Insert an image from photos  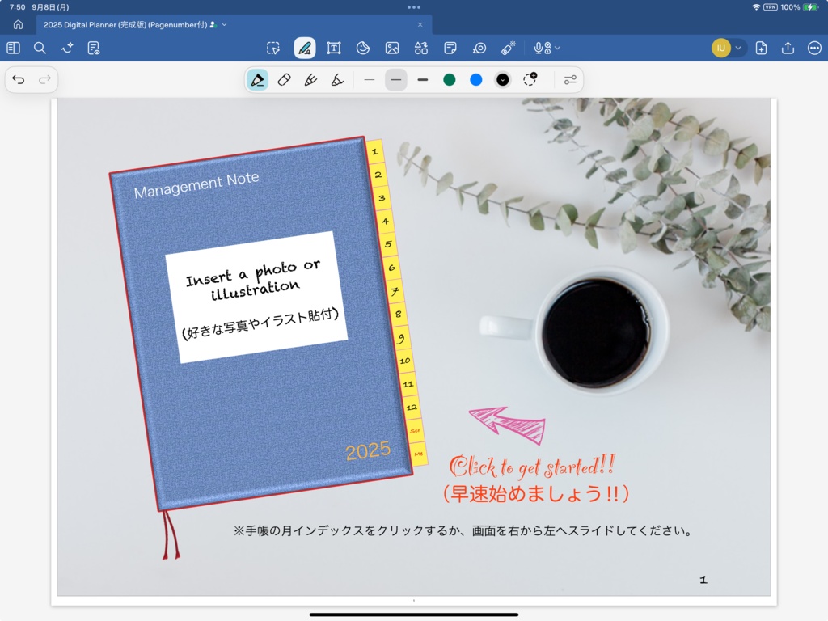(392, 48)
